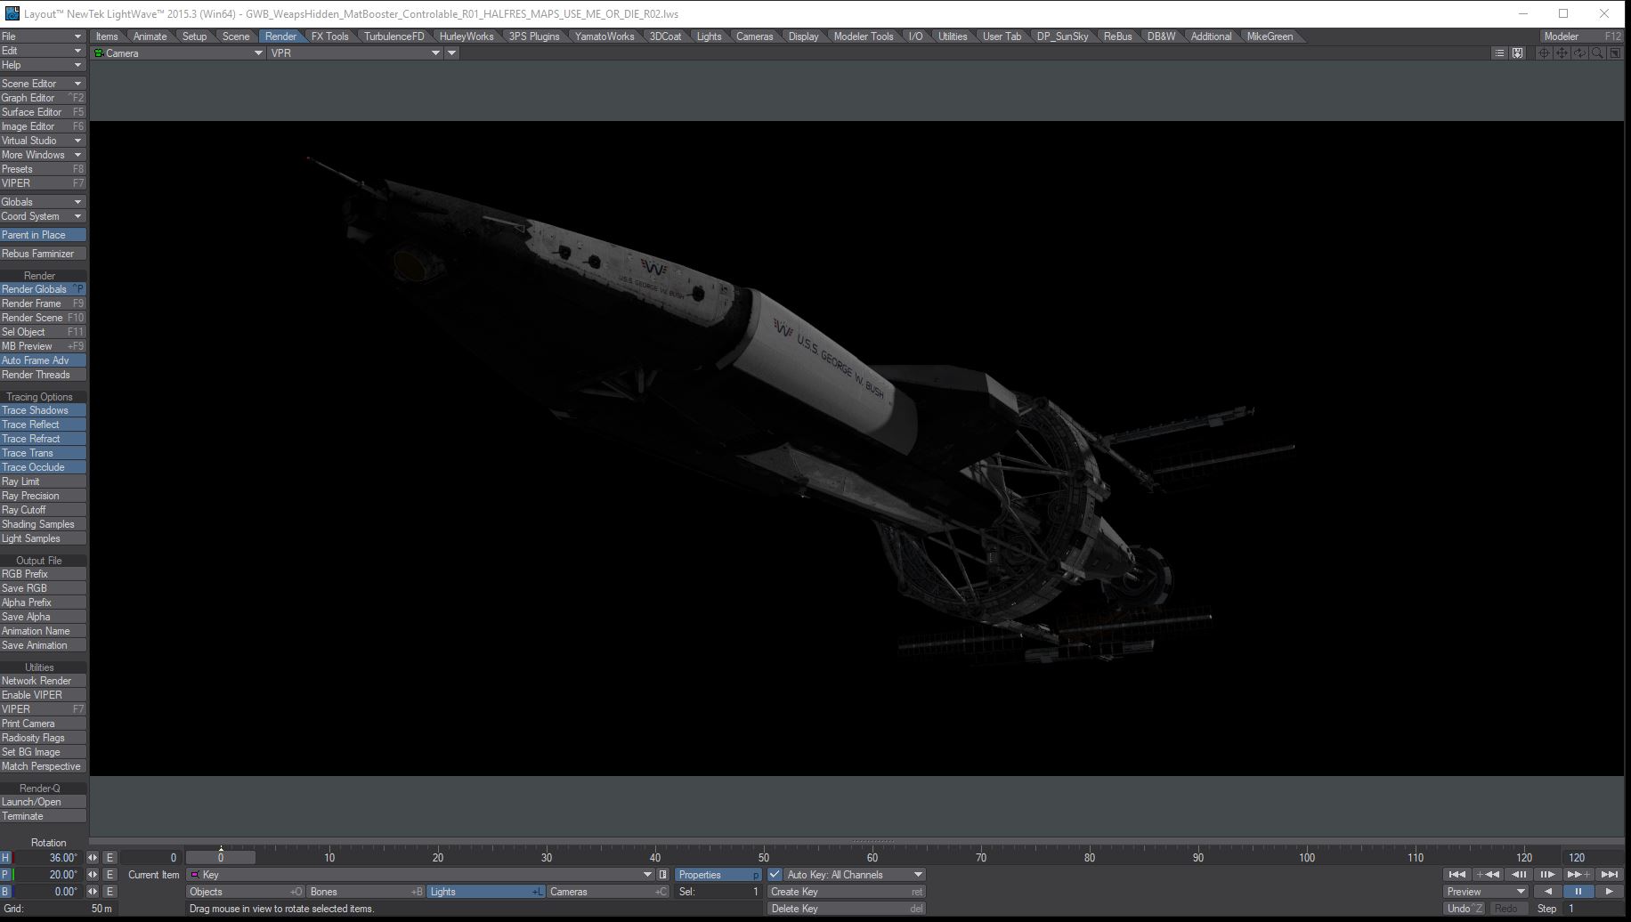This screenshot has width=1631, height=922.
Task: Toggle the Heading channel H button
Action: coord(6,858)
